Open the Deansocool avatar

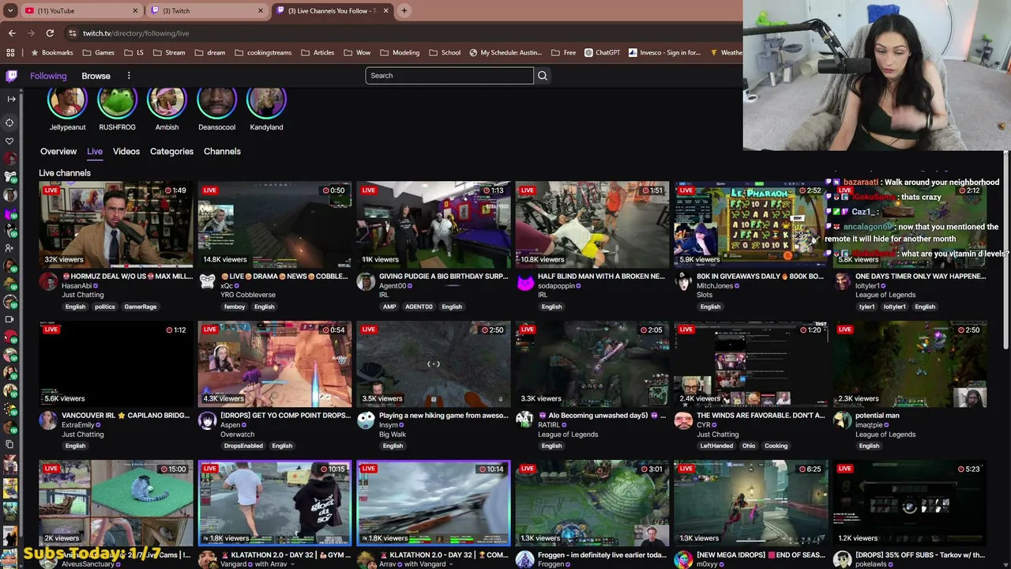pyautogui.click(x=216, y=102)
